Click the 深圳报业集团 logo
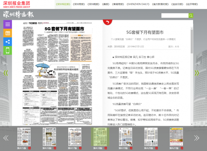Viewport: 207px width, 151px height. pyautogui.click(x=17, y=4)
